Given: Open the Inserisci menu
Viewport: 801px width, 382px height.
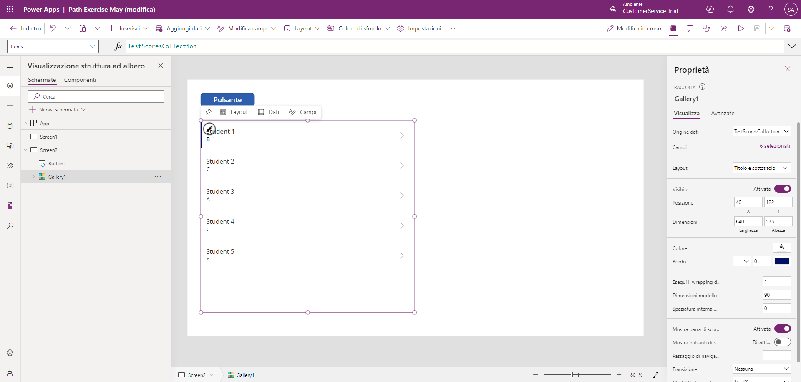Looking at the screenshot, I should click(x=128, y=28).
